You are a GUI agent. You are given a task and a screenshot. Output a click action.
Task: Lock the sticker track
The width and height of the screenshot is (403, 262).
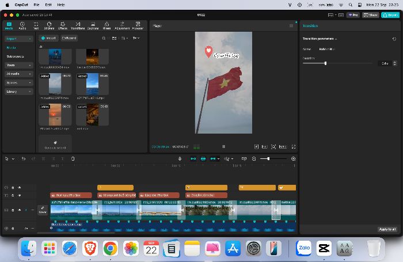tap(13, 188)
